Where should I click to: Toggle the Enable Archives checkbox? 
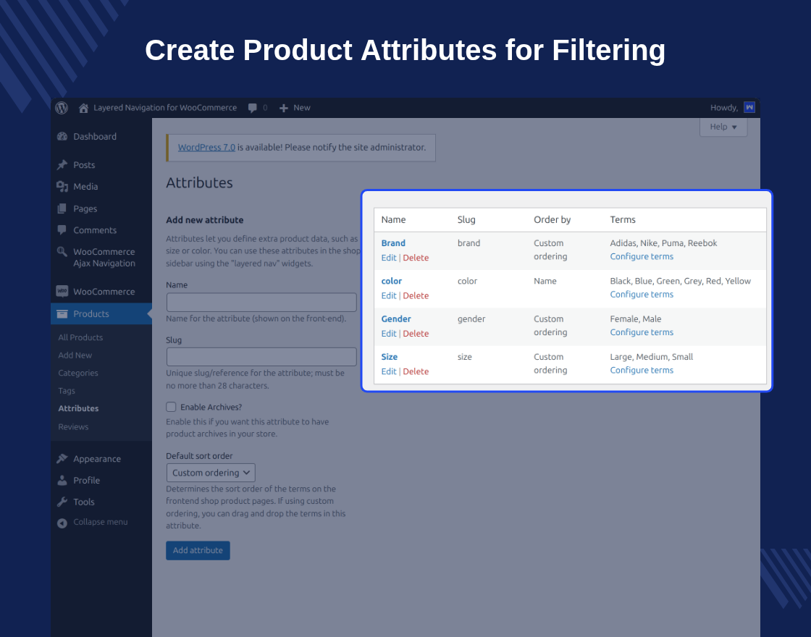[x=171, y=407]
